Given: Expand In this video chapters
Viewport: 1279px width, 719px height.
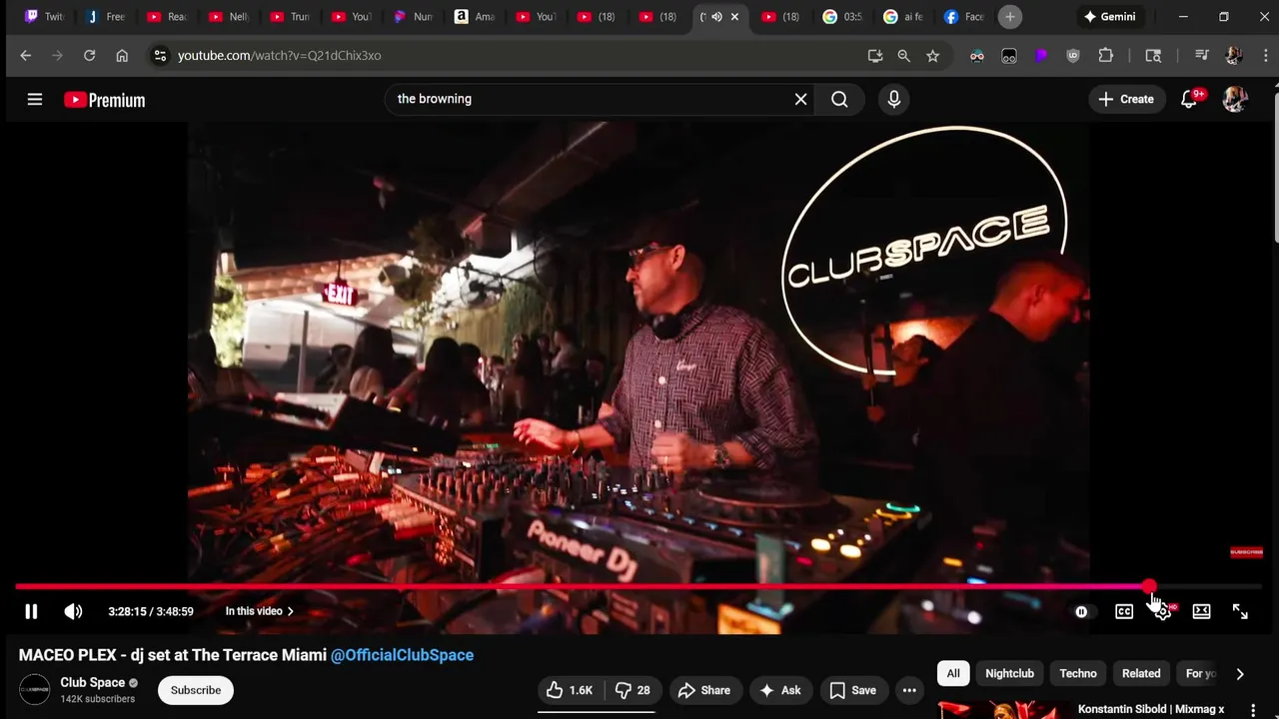Looking at the screenshot, I should tap(259, 611).
